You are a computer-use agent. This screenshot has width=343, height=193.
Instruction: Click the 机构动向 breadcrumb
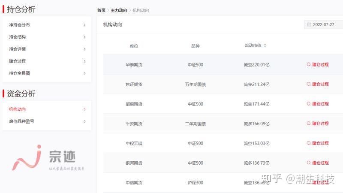(x=141, y=10)
